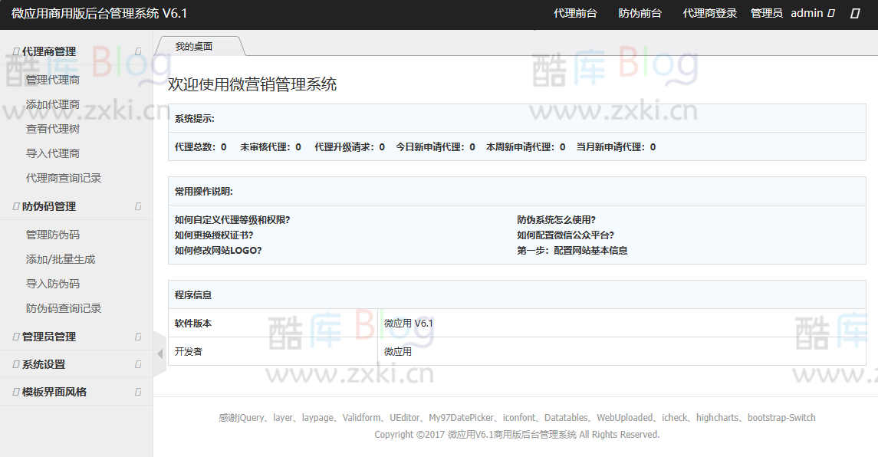Expand the 系统设置 section
Screen dimensions: 878x457
tap(137, 364)
